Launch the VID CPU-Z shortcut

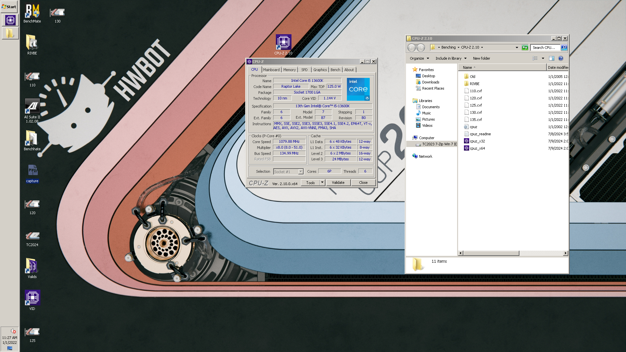(32, 300)
